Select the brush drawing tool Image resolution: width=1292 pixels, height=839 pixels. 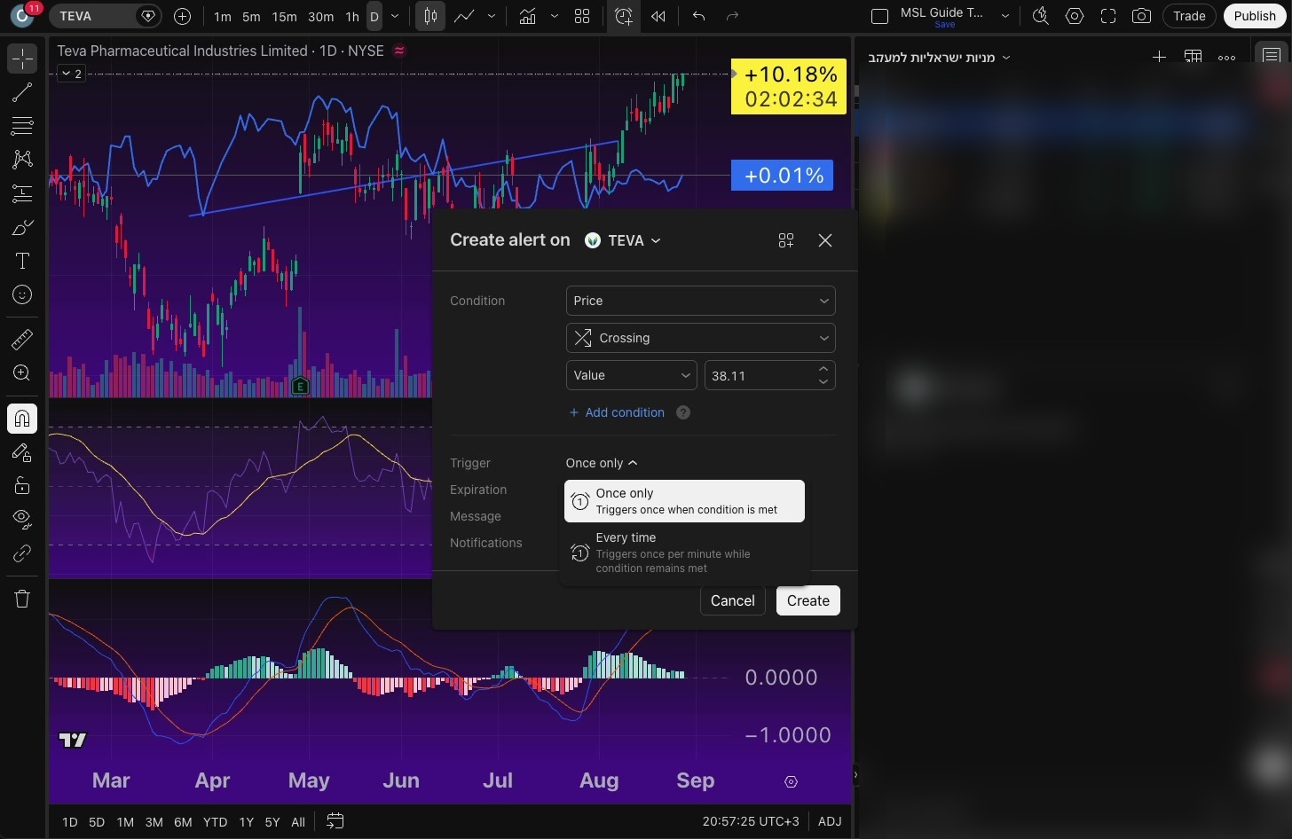[x=22, y=228]
